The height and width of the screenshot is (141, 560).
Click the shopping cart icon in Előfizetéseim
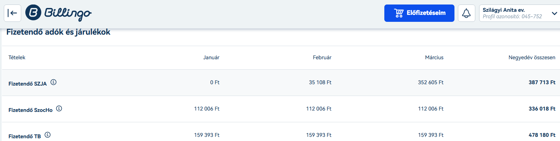399,13
